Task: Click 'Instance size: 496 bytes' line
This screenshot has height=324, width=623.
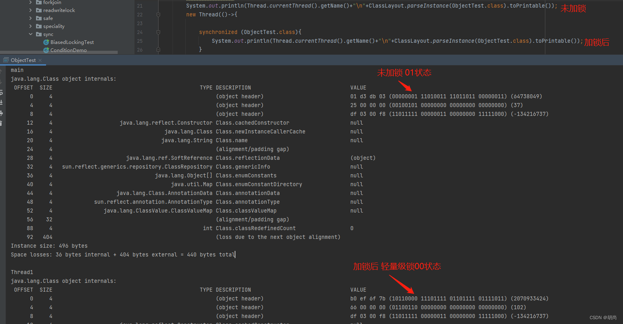Action: 49,246
